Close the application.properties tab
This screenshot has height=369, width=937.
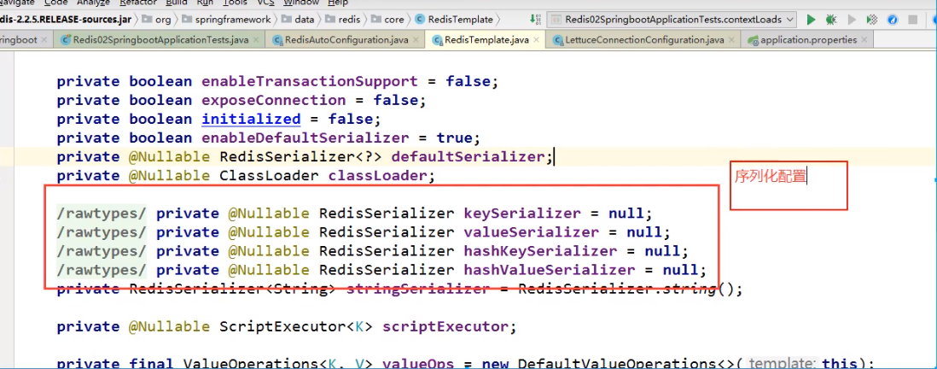[865, 40]
